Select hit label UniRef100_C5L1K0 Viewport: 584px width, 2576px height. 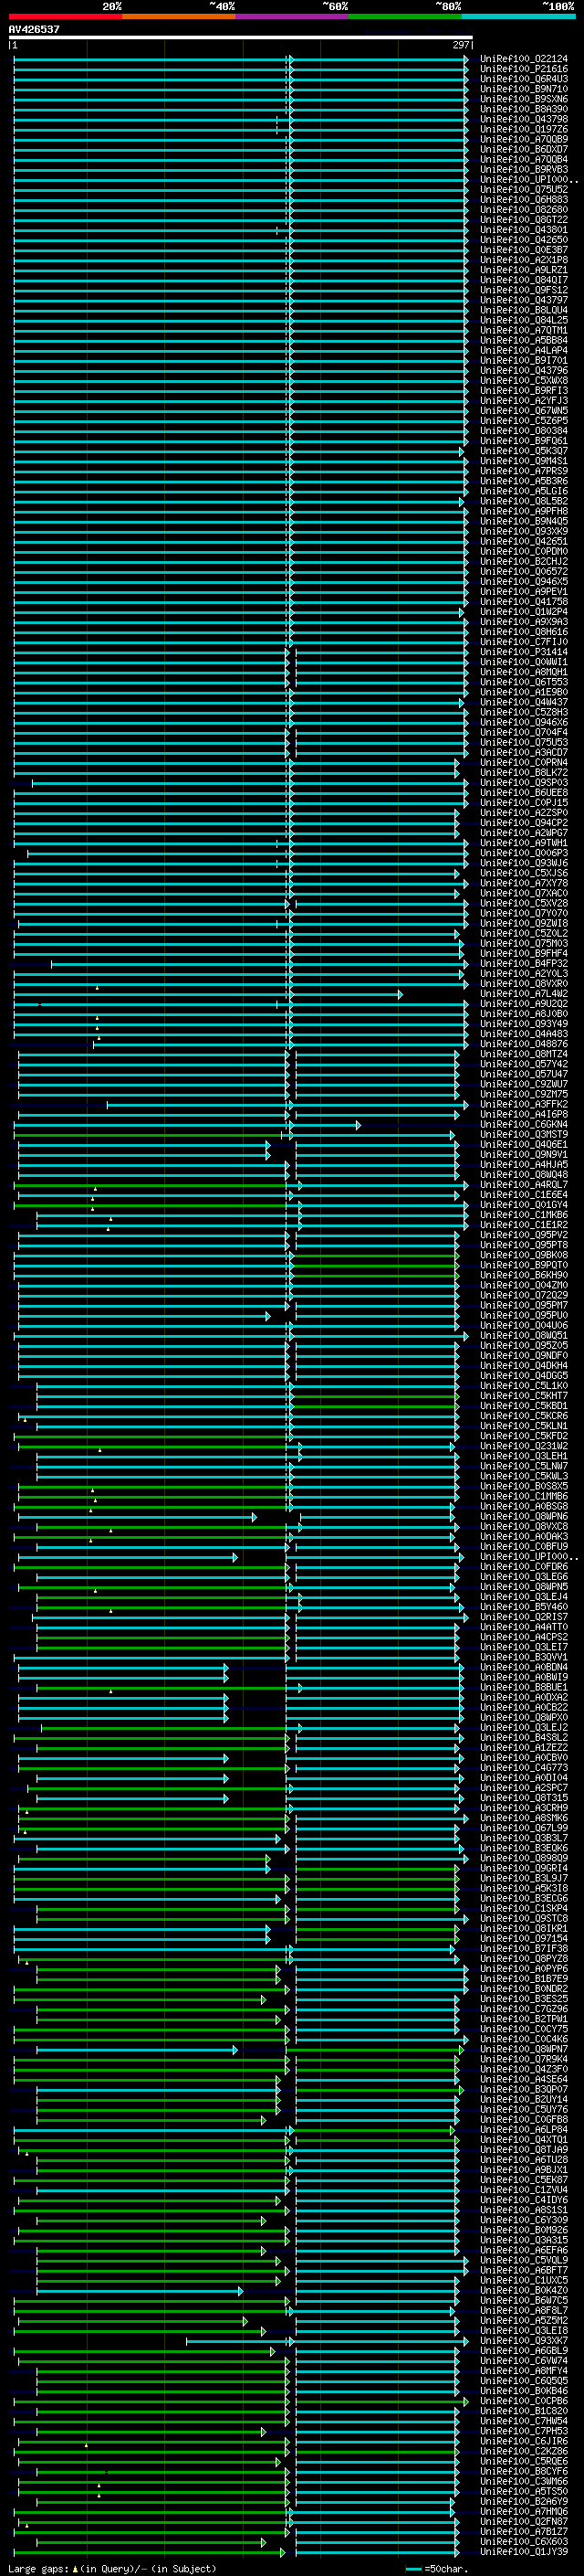(524, 1386)
